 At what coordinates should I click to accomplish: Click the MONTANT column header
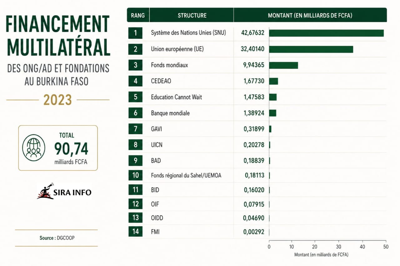[x=310, y=15]
